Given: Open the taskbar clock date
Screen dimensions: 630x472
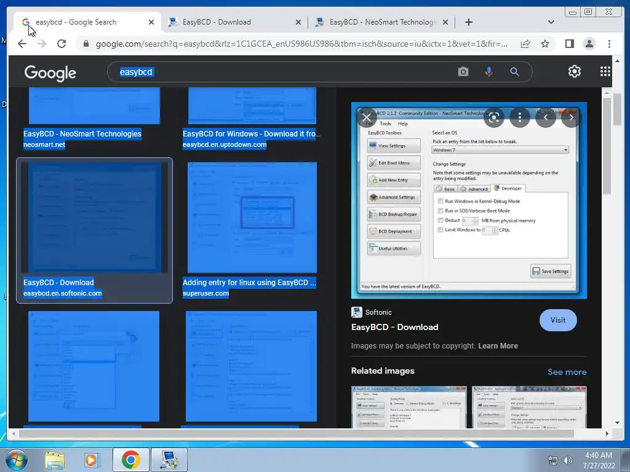Looking at the screenshot, I should pyautogui.click(x=599, y=460).
